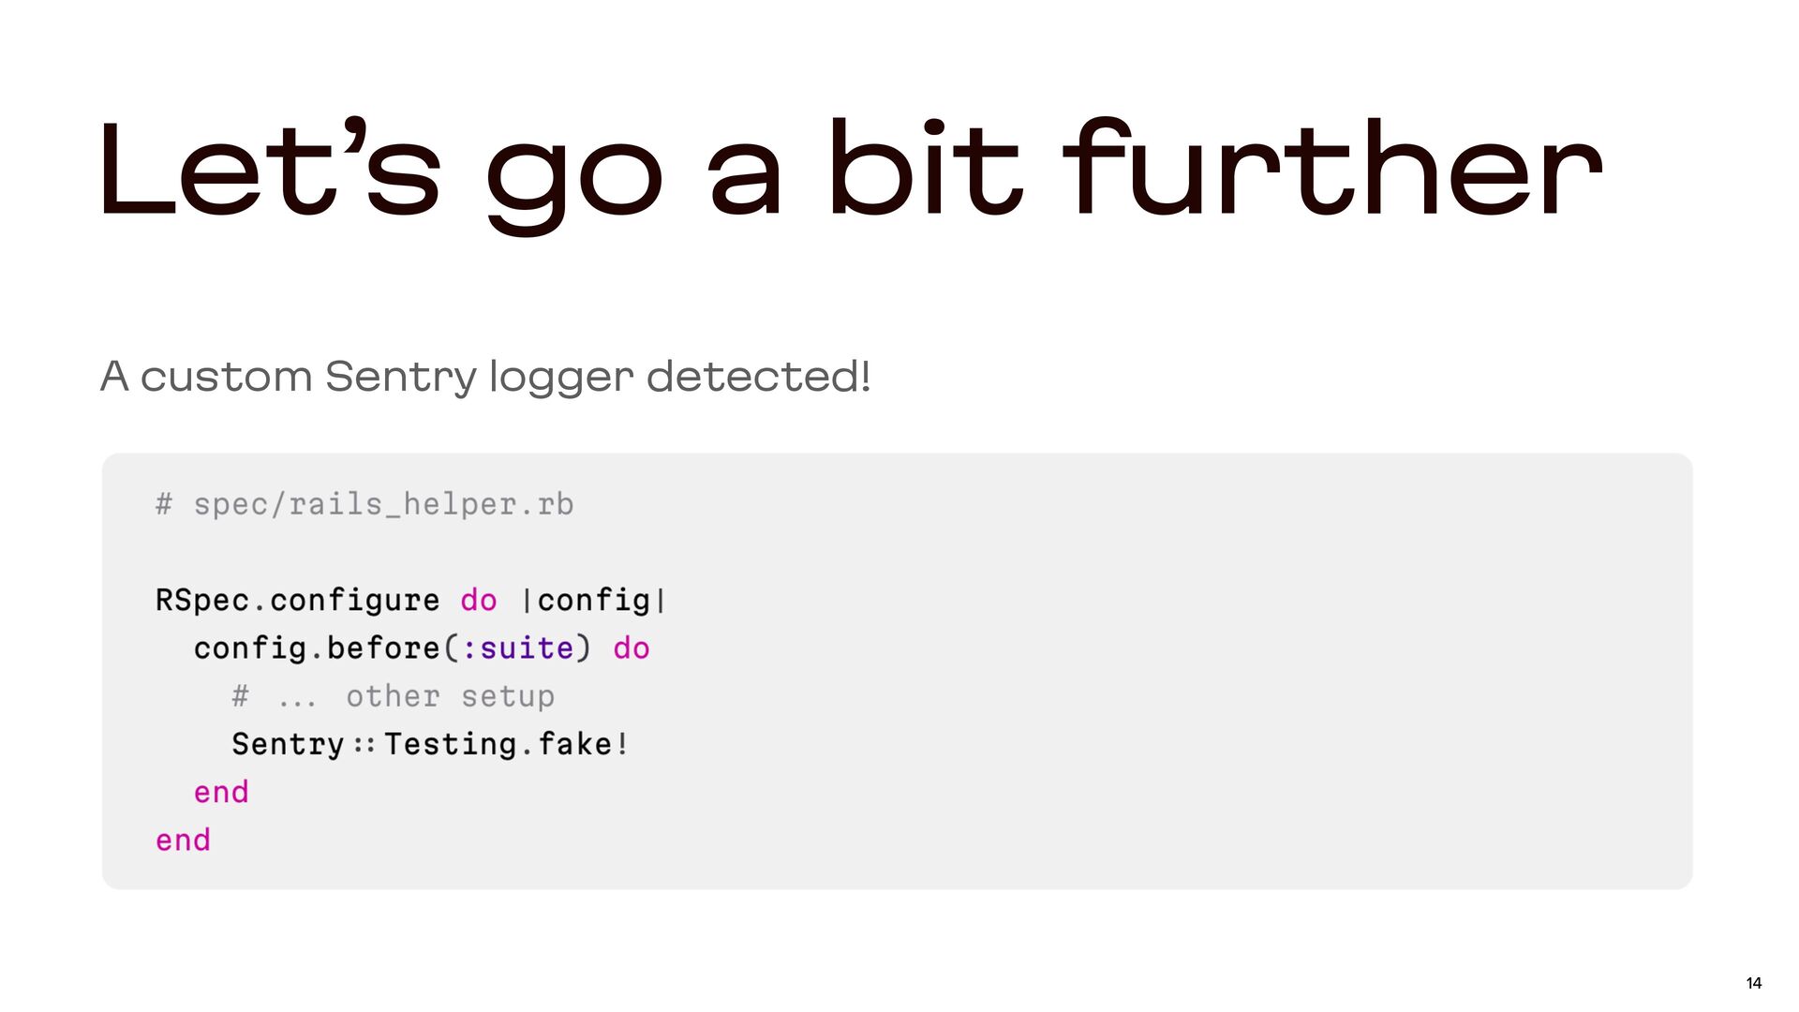Click the slide number 14
Image resolution: width=1799 pixels, height=1012 pixels.
click(x=1754, y=983)
